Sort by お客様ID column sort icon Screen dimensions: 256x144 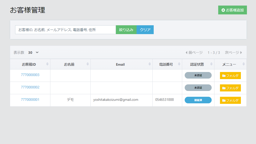pyautogui.click(x=47, y=64)
